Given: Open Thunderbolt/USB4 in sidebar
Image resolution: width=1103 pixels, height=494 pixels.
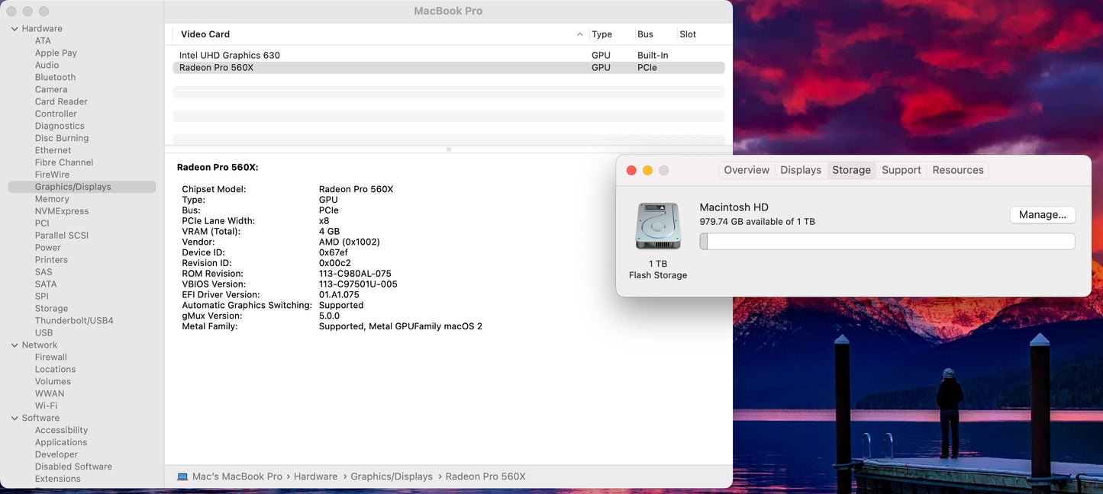Looking at the screenshot, I should (x=74, y=321).
